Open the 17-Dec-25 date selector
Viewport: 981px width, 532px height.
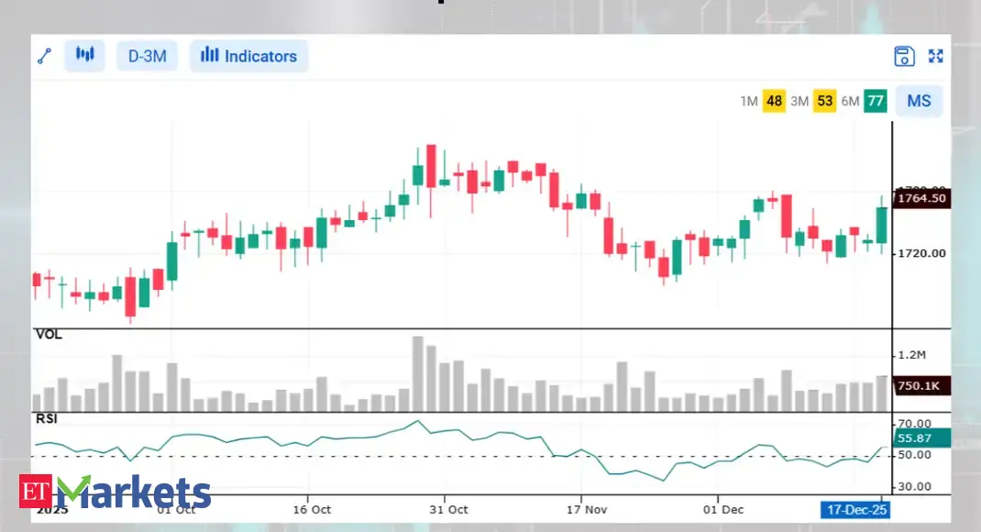[x=854, y=509]
